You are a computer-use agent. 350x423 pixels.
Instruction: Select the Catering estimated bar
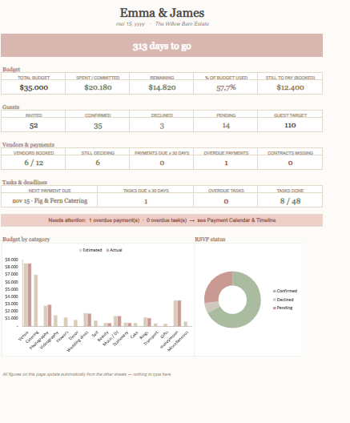(x=36, y=300)
